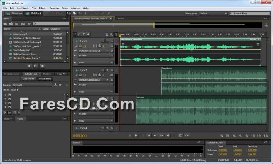Click transport Fast Forward button
Screen dimensions: 273x164
(161, 136)
